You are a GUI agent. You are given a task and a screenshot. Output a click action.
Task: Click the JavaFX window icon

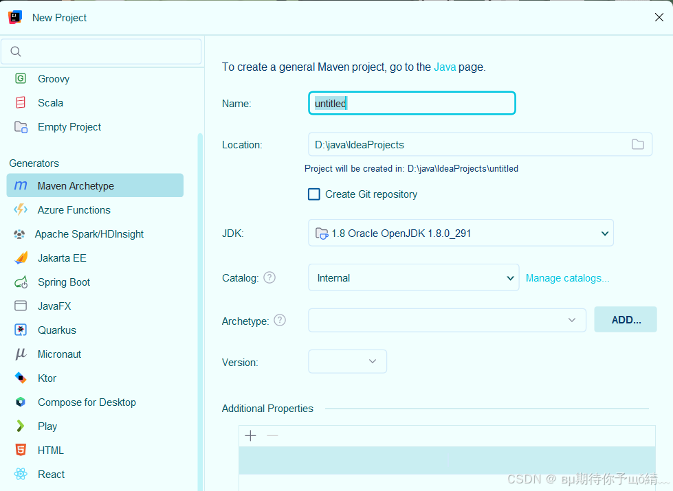[x=21, y=306]
